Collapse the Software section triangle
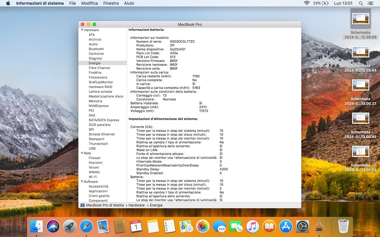380x237 pixels. tap(82, 182)
